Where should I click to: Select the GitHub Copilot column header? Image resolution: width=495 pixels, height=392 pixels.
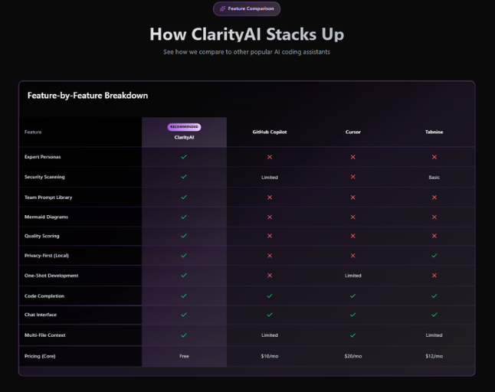(270, 132)
